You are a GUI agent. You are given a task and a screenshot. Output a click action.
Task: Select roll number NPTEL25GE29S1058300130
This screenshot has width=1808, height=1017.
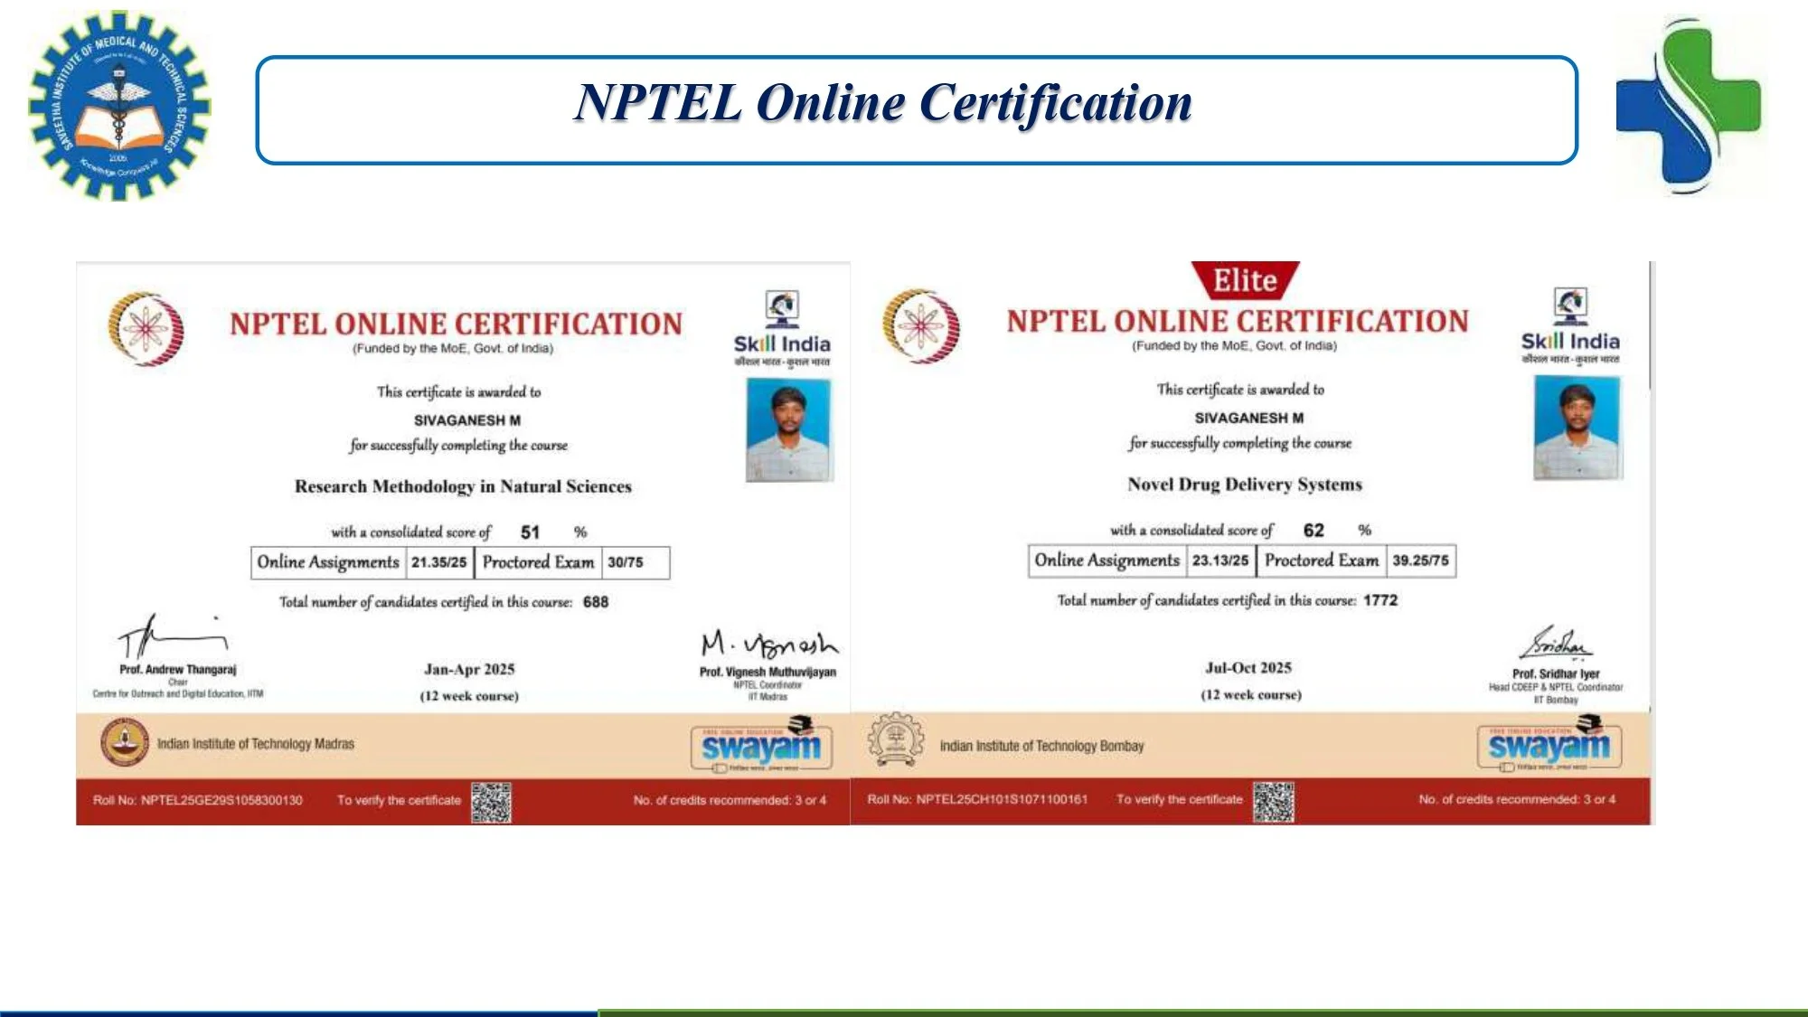pyautogui.click(x=221, y=800)
